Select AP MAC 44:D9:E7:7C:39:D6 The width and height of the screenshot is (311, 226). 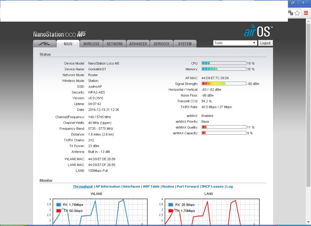tap(215, 78)
